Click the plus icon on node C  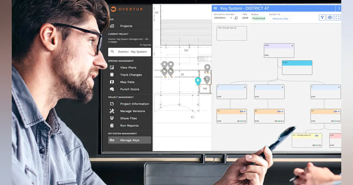click(339, 87)
